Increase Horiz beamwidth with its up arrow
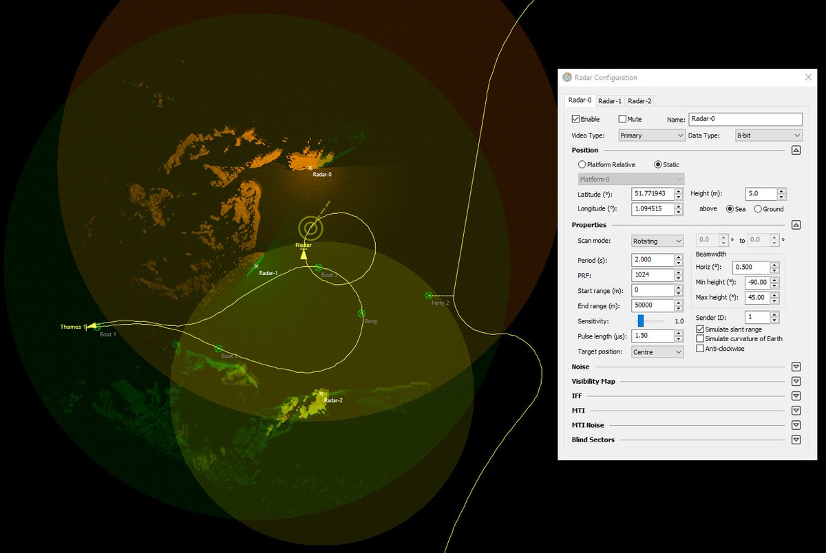826x553 pixels. click(775, 264)
